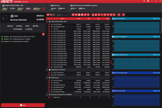162x108 pixels.
Task: Uncheck the CPU (Tctl/Tdie) sensor checkbox
Action: click(49, 25)
